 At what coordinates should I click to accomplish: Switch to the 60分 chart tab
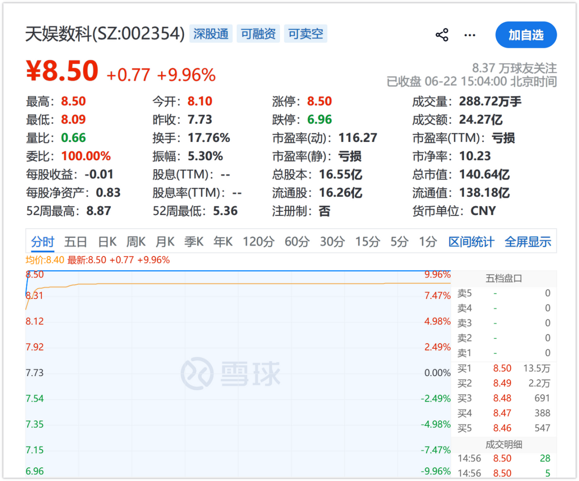pyautogui.click(x=297, y=242)
